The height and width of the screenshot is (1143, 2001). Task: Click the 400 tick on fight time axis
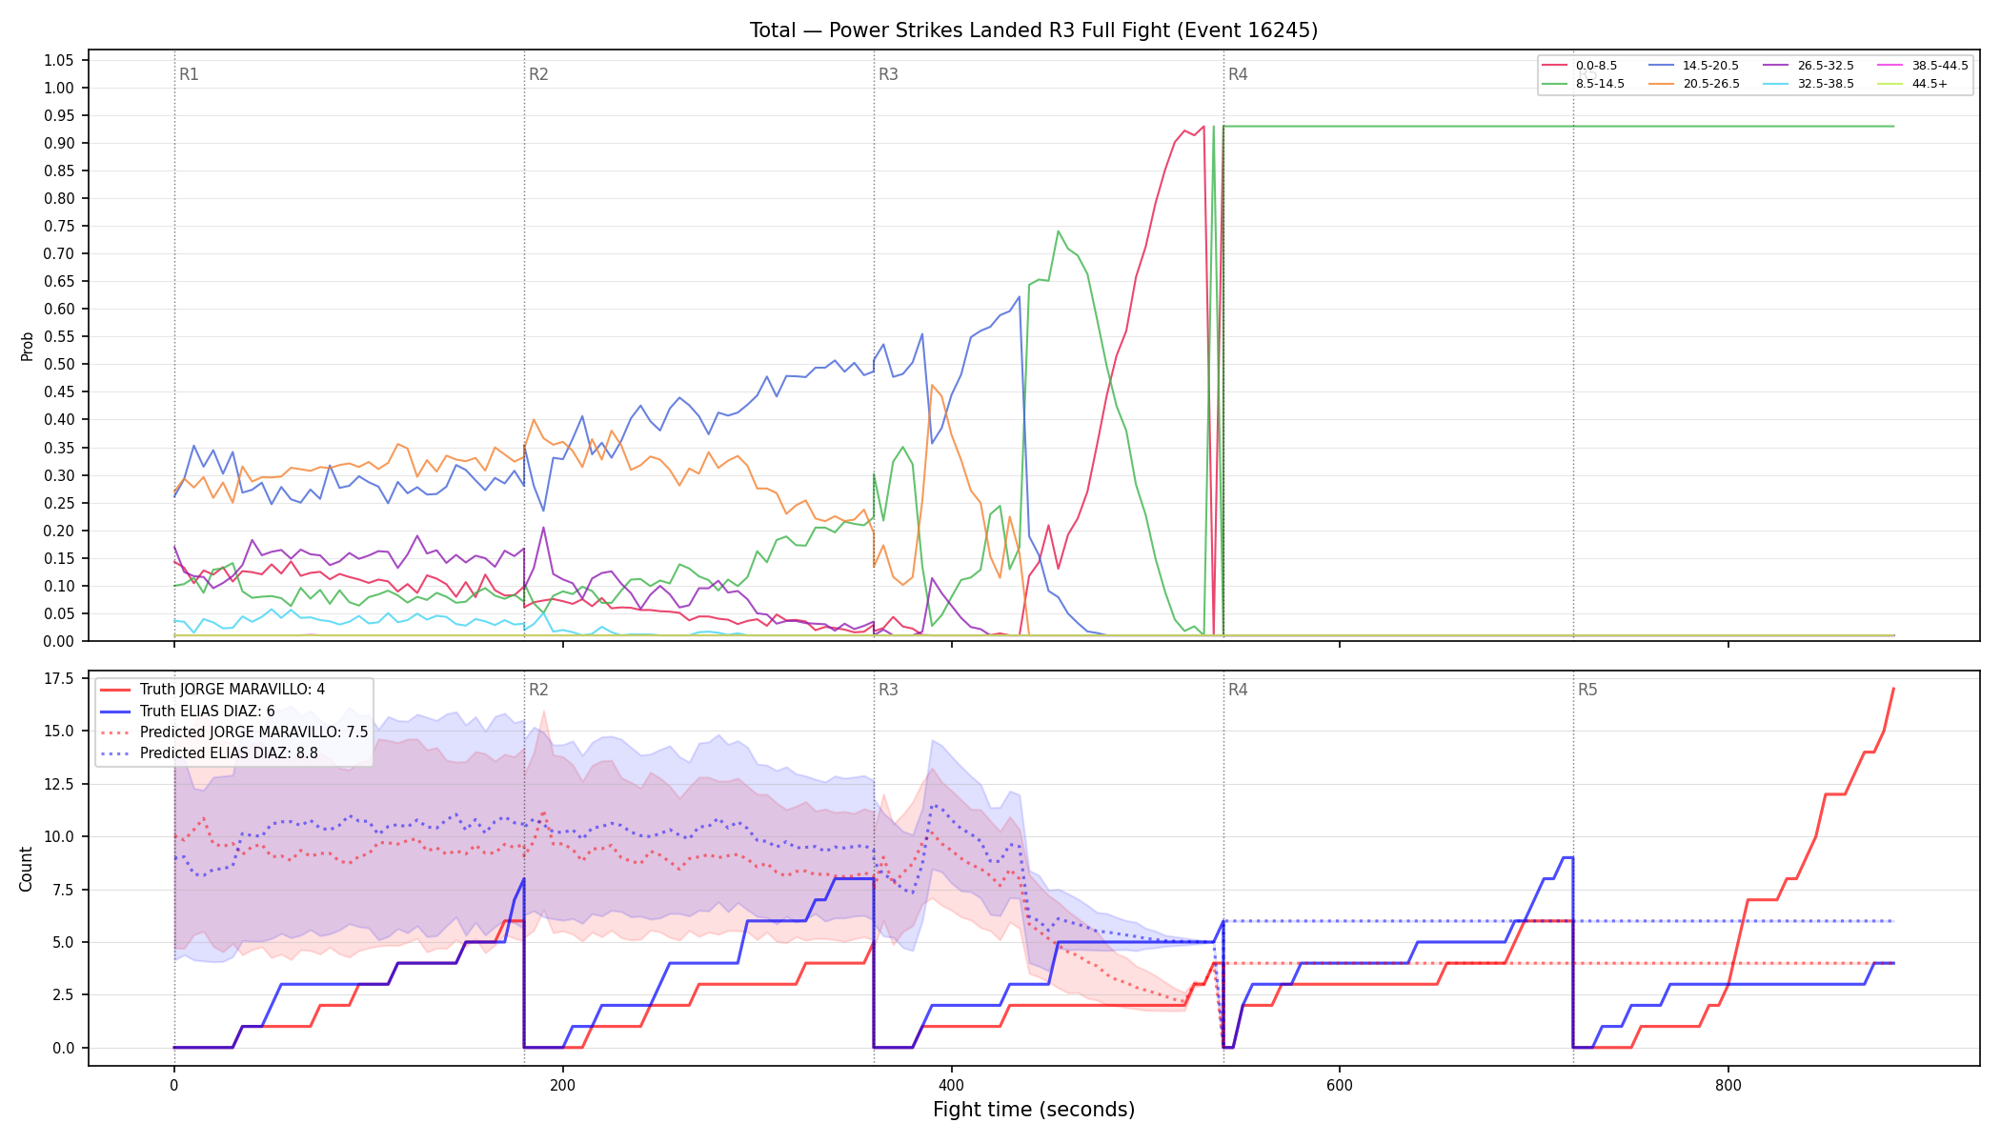952,1085
